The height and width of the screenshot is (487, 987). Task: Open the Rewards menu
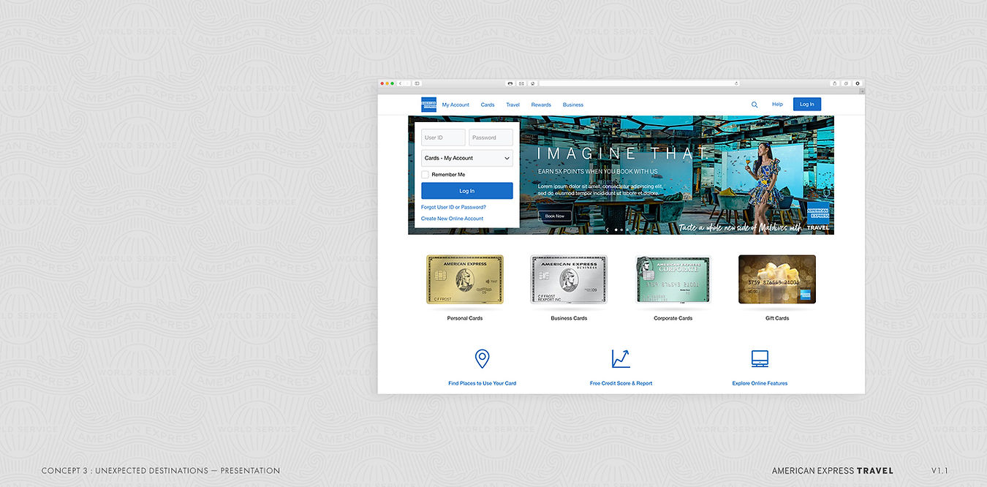pos(541,105)
